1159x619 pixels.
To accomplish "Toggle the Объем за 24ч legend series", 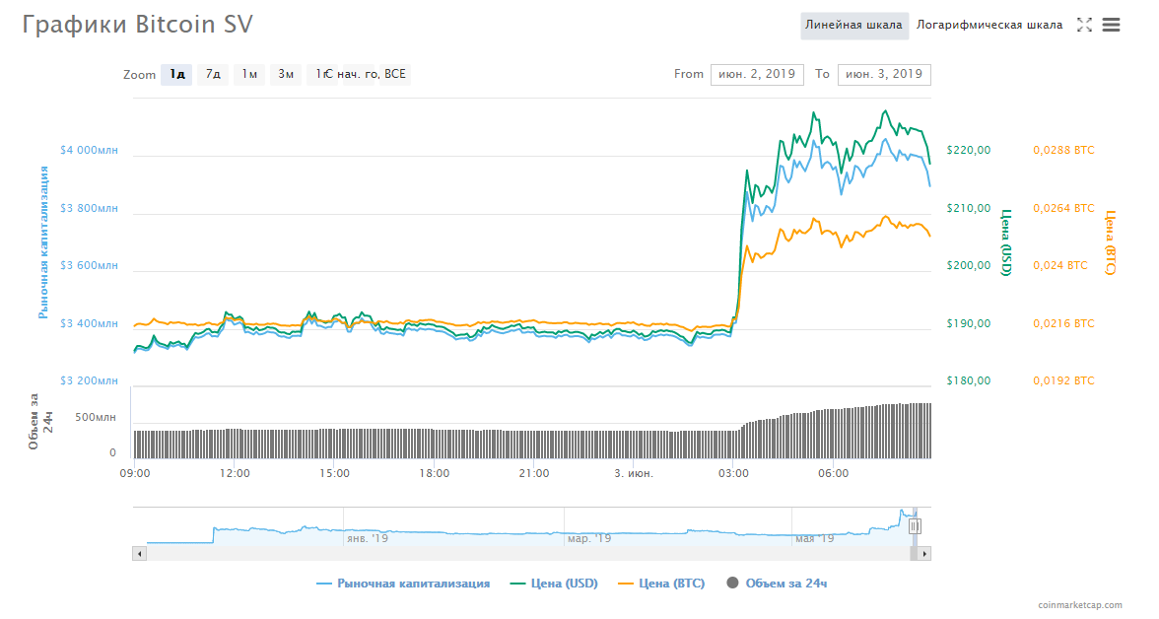I will [x=777, y=584].
